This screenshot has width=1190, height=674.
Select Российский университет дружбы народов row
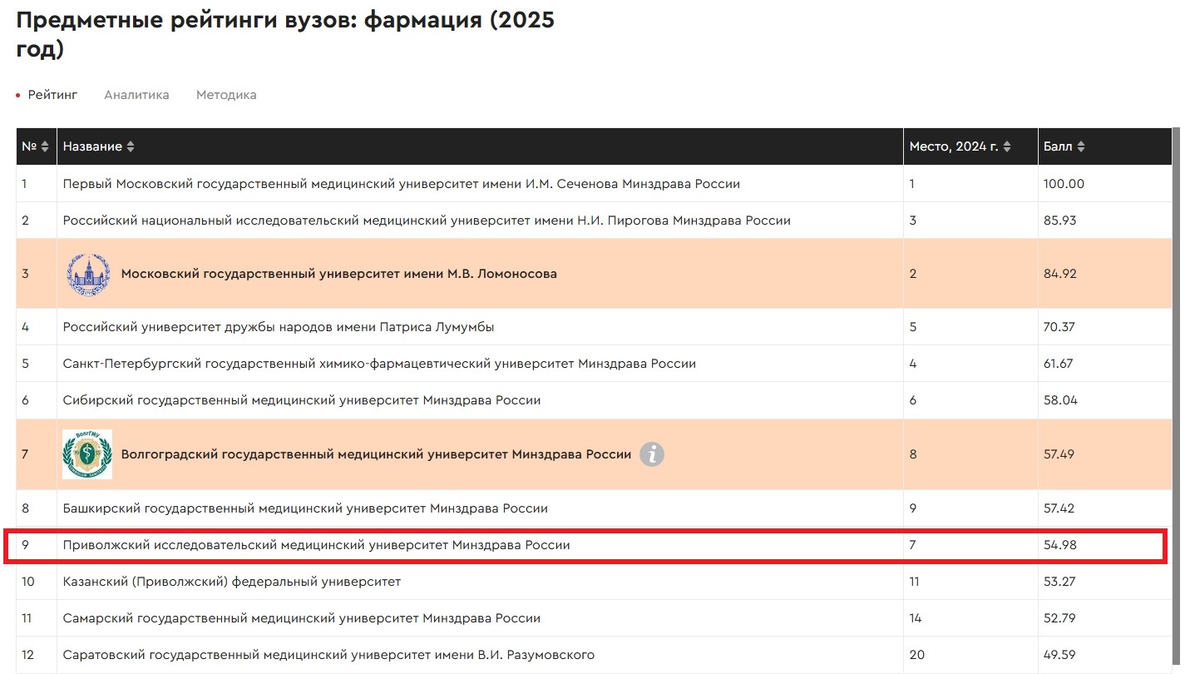(x=594, y=327)
